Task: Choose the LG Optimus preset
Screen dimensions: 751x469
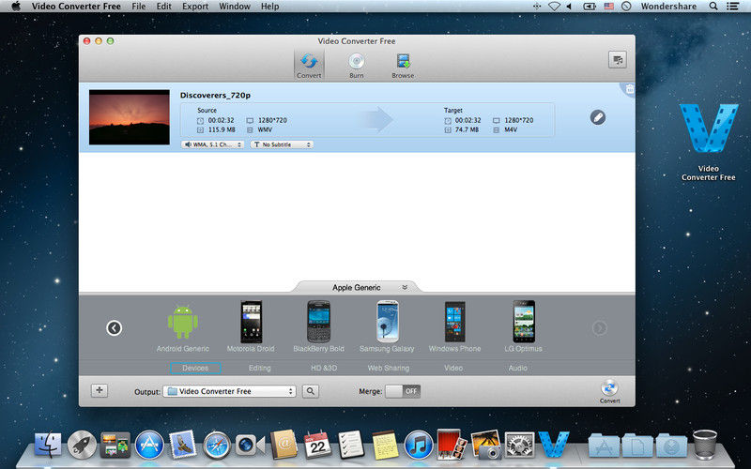Action: (x=524, y=326)
